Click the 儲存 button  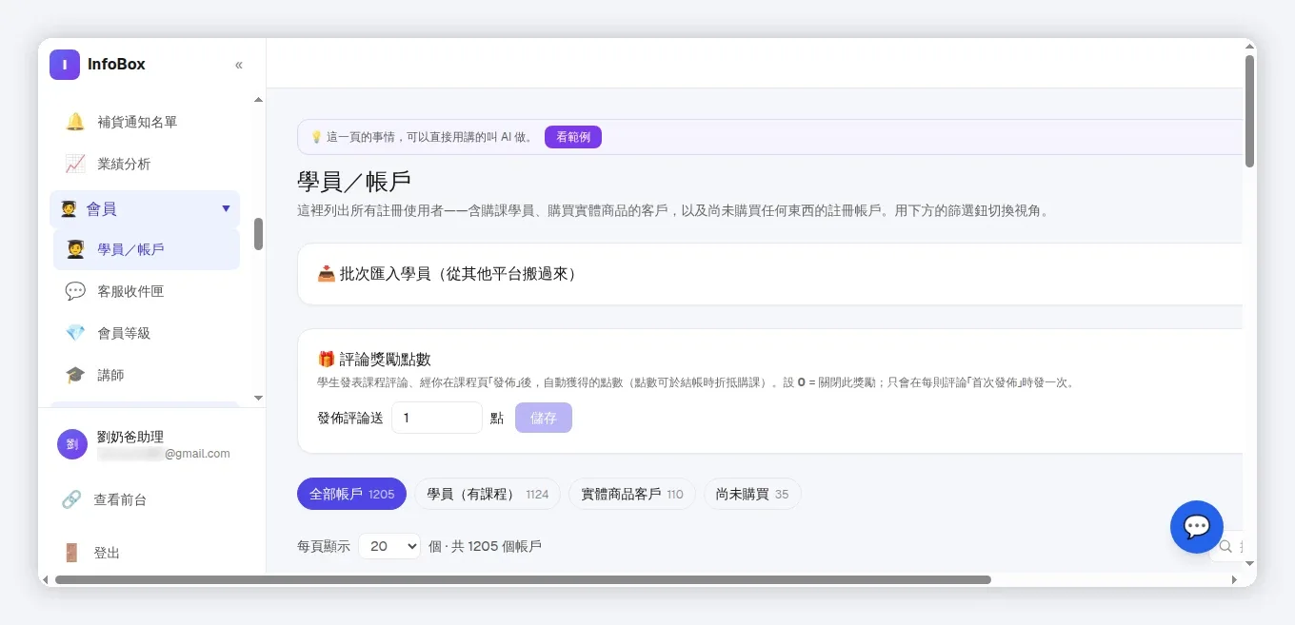[544, 418]
